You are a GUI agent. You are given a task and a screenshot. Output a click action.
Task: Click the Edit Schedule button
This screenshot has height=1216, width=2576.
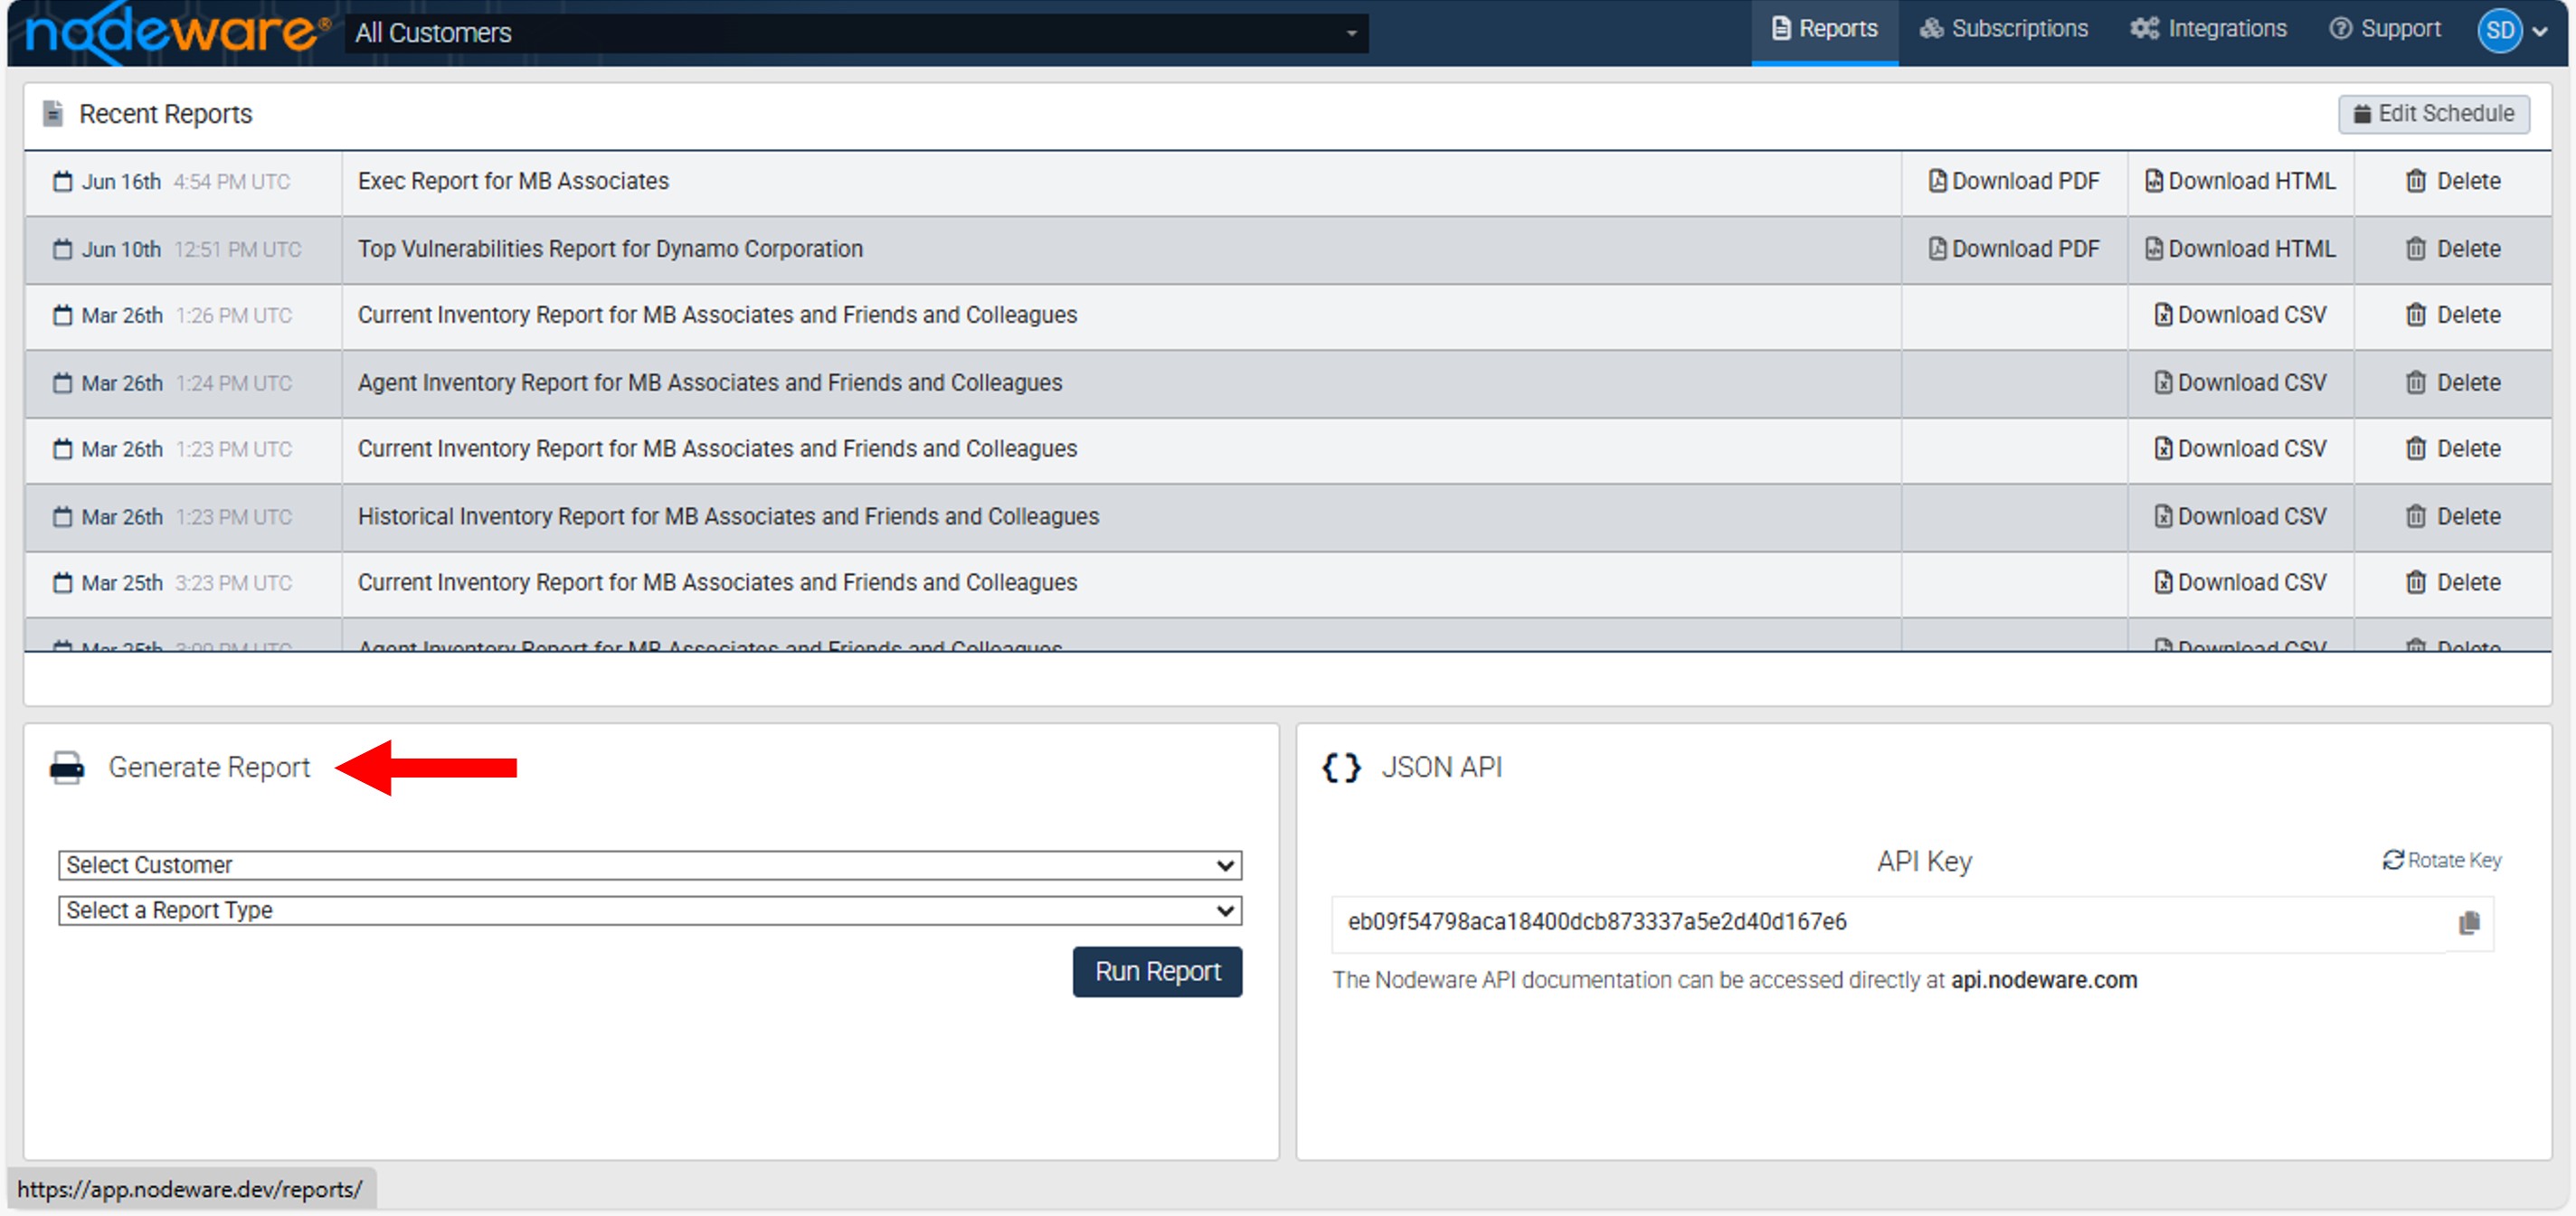point(2433,114)
